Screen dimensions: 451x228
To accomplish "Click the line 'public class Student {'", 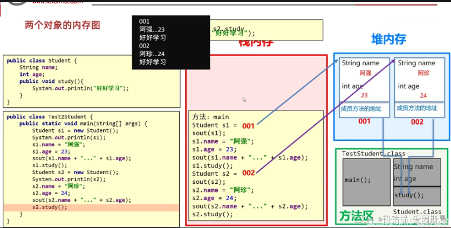I will click(42, 60).
